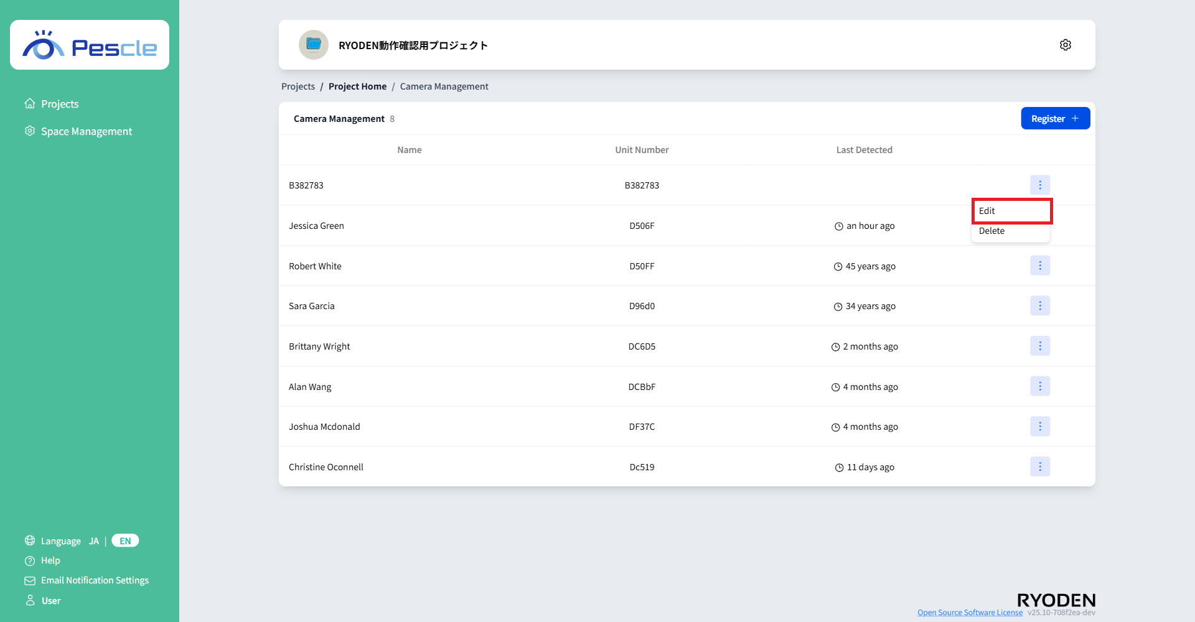Viewport: 1195px width, 622px height.
Task: Click the Register button
Action: point(1055,118)
